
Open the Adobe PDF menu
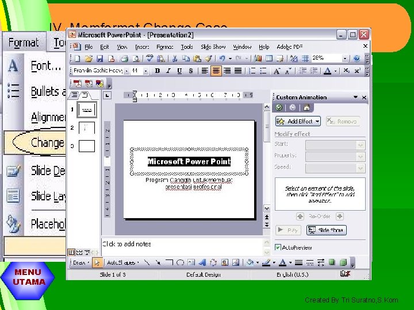click(x=290, y=47)
